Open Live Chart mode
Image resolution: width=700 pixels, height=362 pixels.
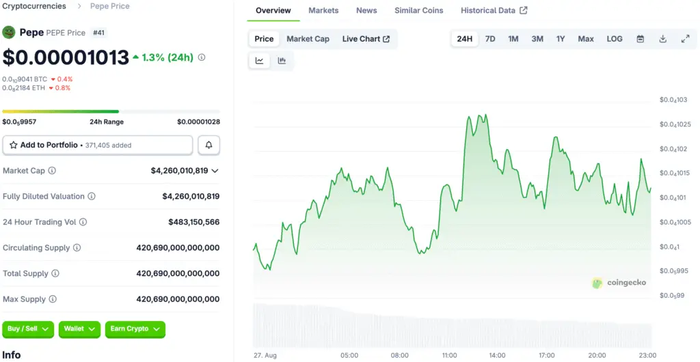coord(366,39)
